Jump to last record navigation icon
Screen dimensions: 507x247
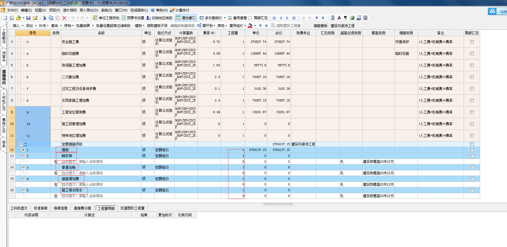click(294, 18)
